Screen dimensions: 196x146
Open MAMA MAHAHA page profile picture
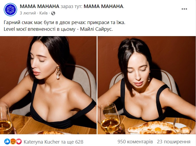10,10
